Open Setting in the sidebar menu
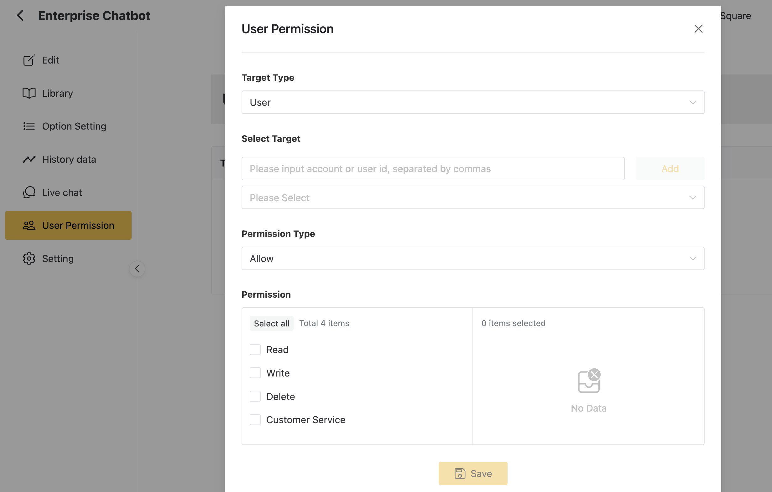Viewport: 772px width, 492px height. pyautogui.click(x=68, y=259)
